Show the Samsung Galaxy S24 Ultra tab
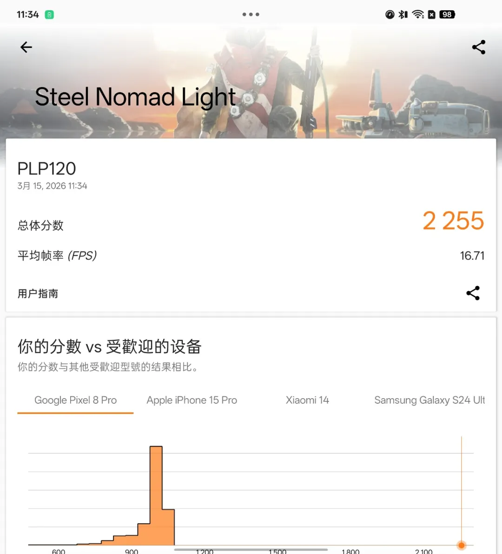 pyautogui.click(x=429, y=400)
